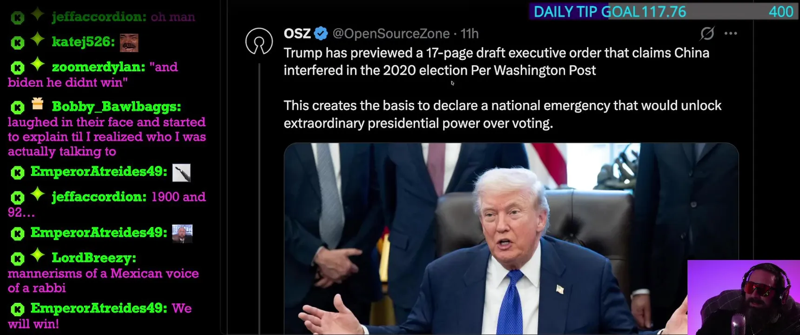Click the LordBreezy username in chat
This screenshot has height=335, width=800.
click(94, 258)
